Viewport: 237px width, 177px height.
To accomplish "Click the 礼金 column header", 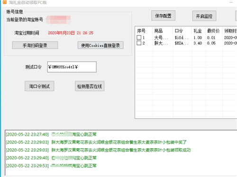I will click(198, 31).
